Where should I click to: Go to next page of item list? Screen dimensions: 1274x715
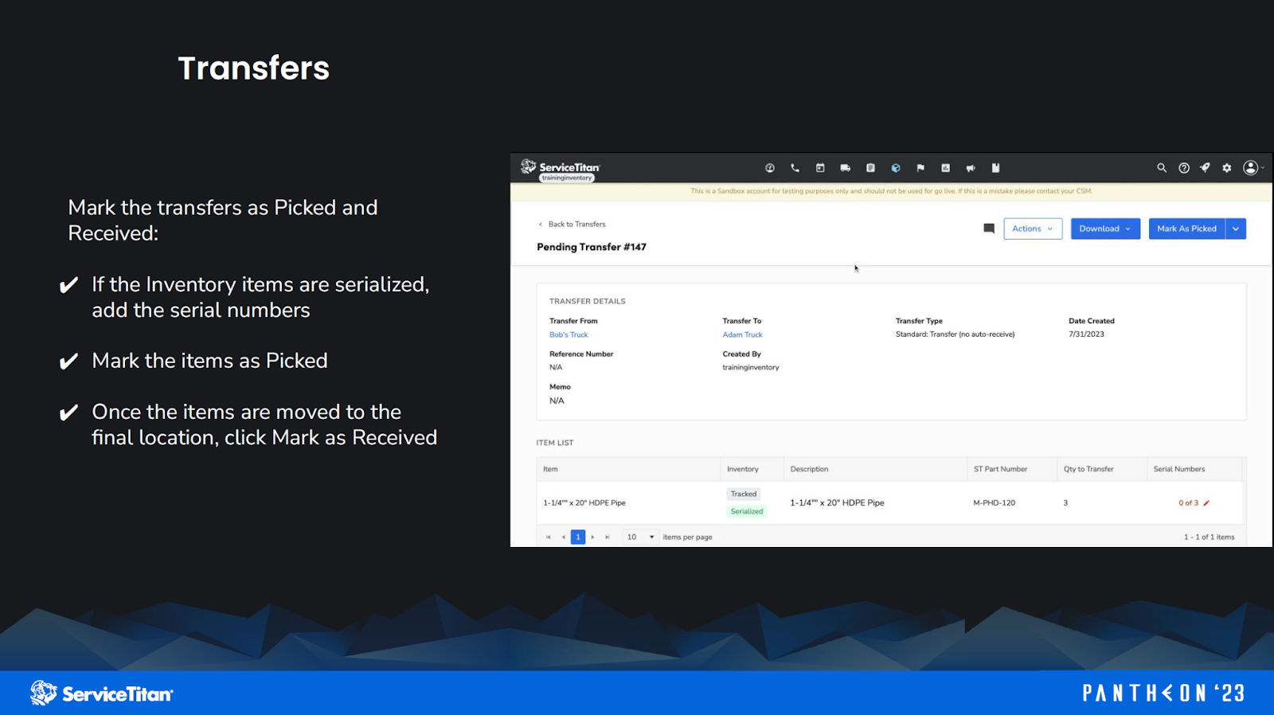(592, 537)
